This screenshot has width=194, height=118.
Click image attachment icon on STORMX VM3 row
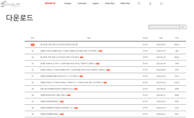(x=78, y=76)
